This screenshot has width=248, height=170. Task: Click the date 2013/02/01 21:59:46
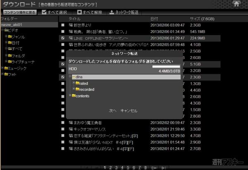click(x=167, y=129)
